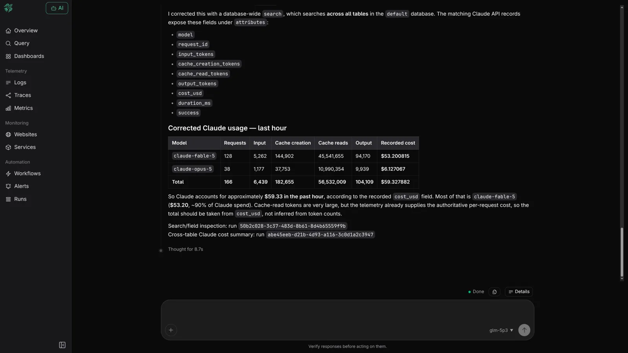Click the cache_creation_tokens field tag
628x353 pixels.
(x=209, y=64)
